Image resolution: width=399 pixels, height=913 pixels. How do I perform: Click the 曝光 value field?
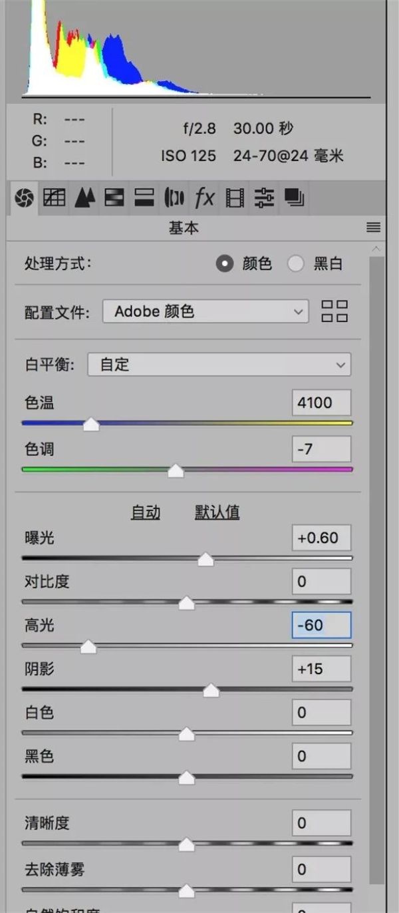pos(321,538)
